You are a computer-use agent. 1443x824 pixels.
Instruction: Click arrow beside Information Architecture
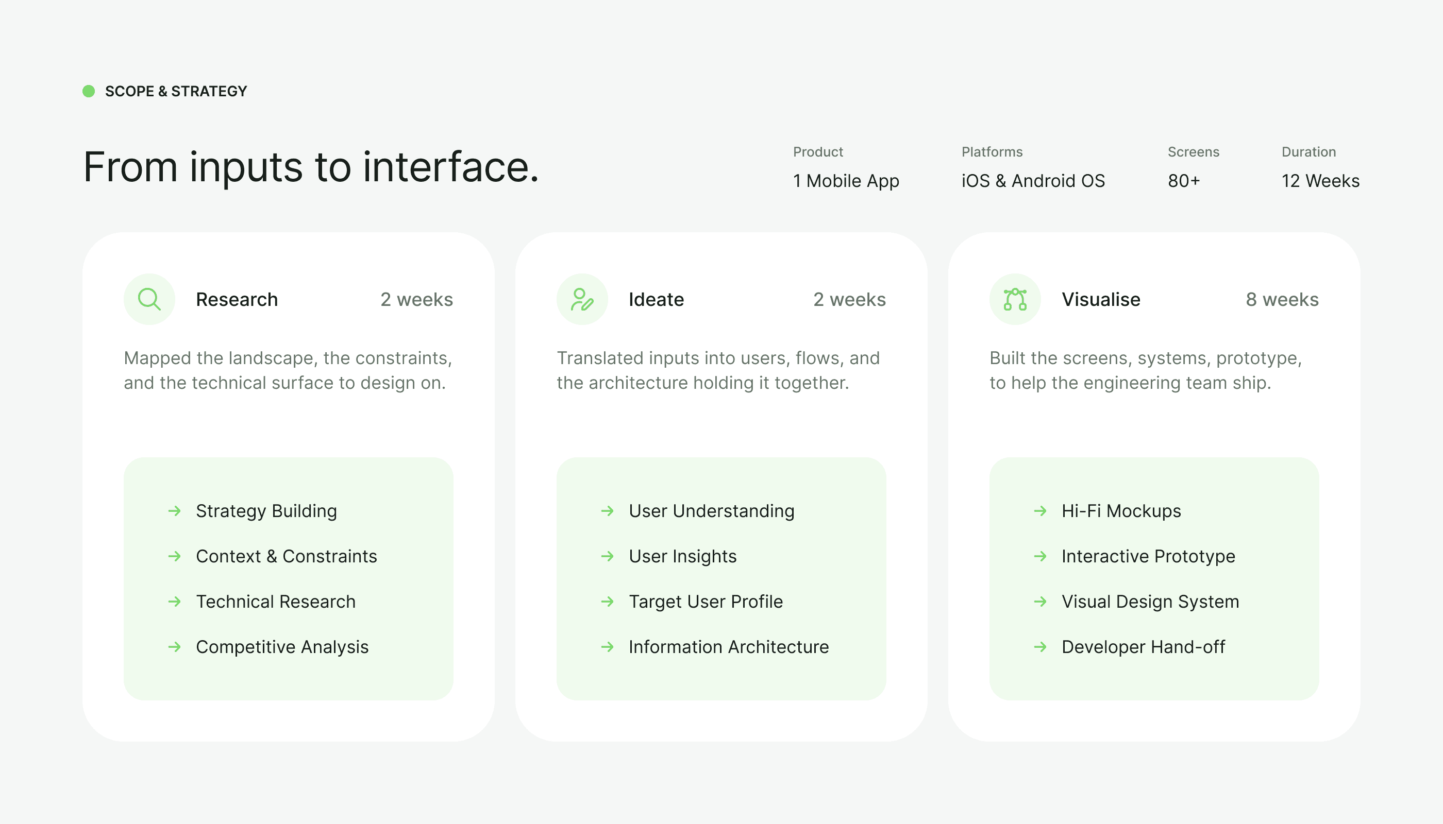pos(607,647)
